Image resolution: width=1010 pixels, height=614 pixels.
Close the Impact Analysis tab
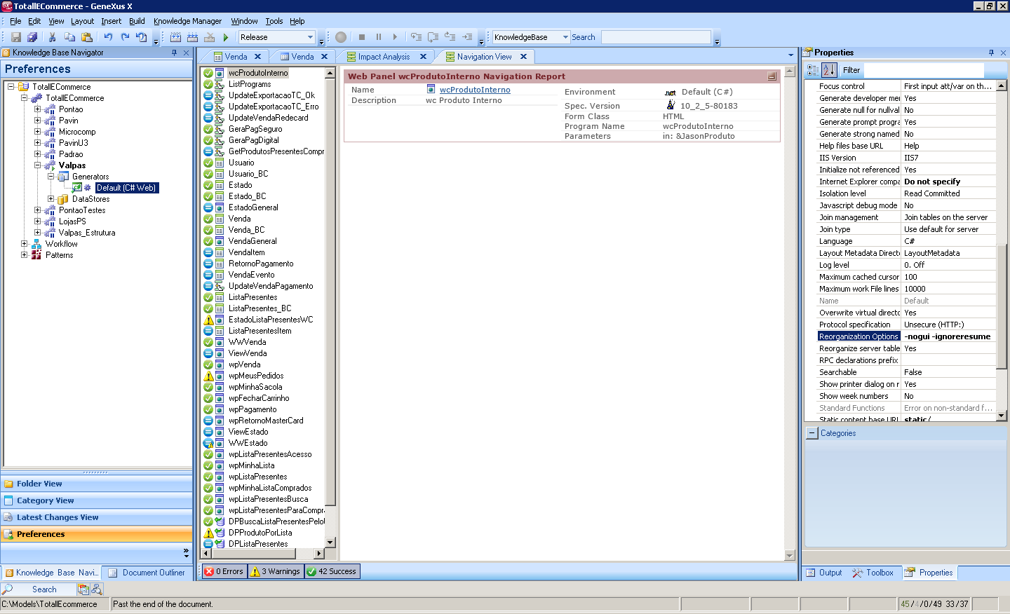click(x=423, y=57)
